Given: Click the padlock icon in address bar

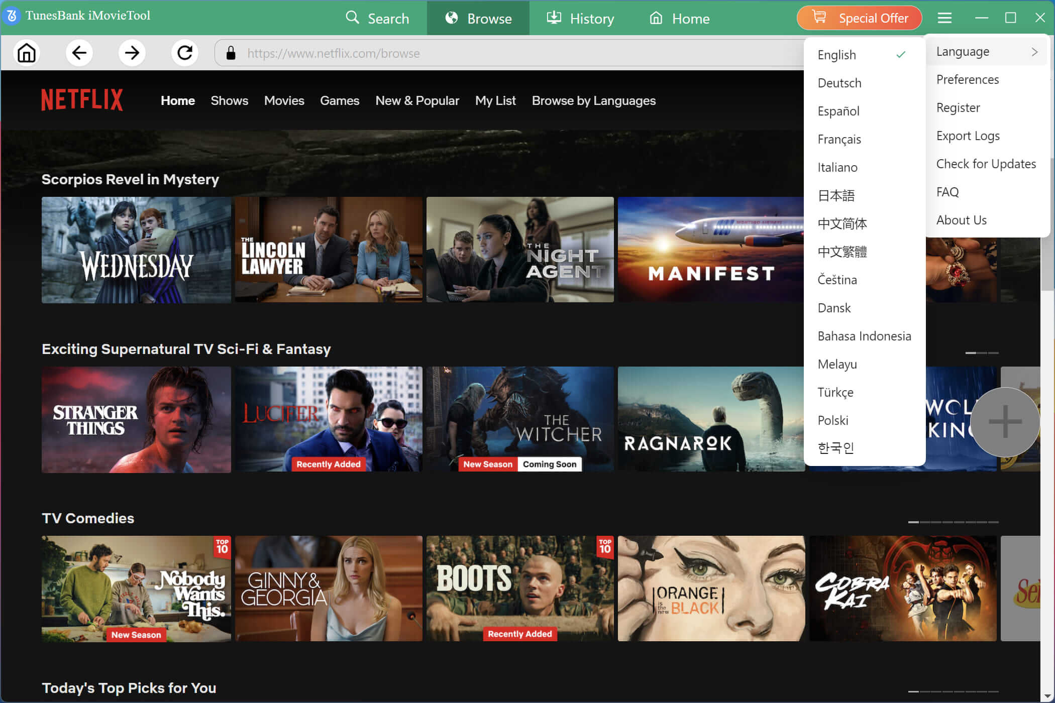Looking at the screenshot, I should pyautogui.click(x=231, y=53).
